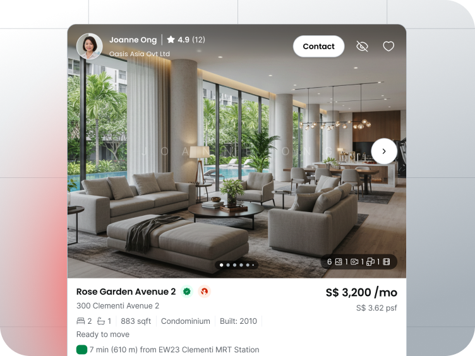This screenshot has width=475, height=356.
Task: Save the listing with the heart icon
Action: (388, 46)
